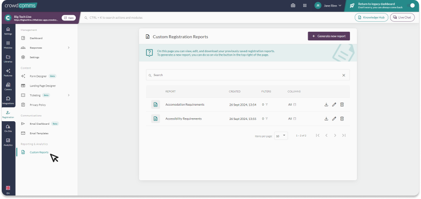The height and width of the screenshot is (199, 421).
Task: Edit the Accessibility Requirements report
Action: tap(334, 119)
